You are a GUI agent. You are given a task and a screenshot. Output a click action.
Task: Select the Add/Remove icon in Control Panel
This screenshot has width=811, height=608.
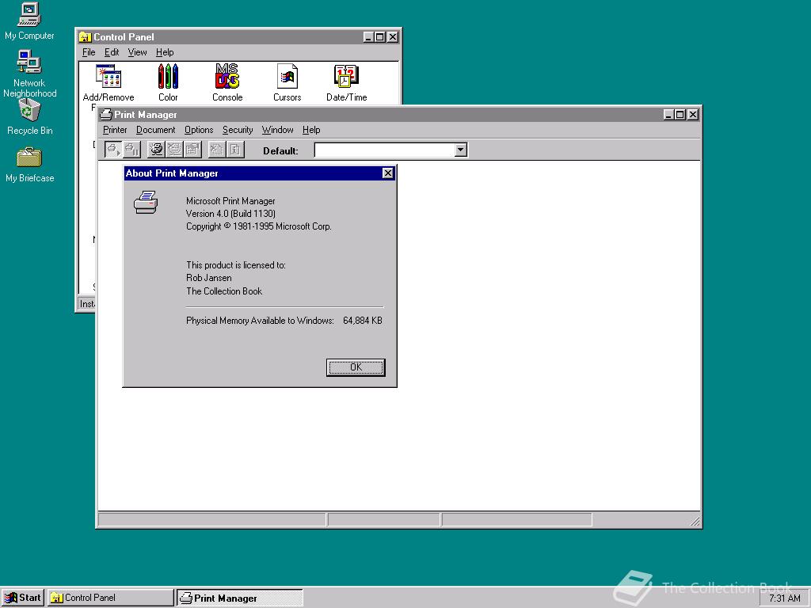108,82
